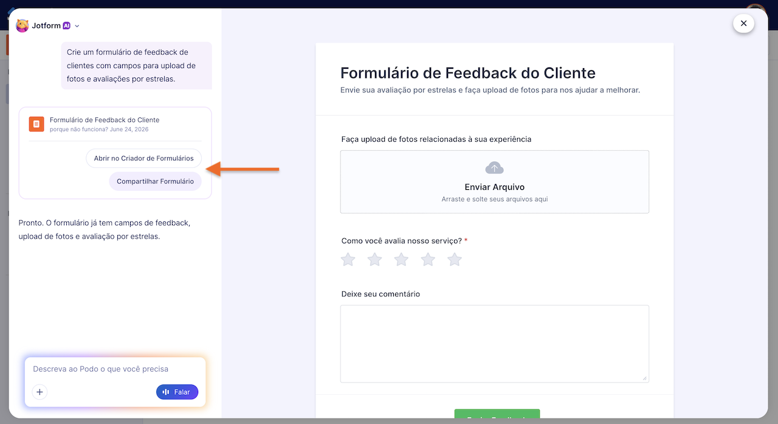Click the purple AI badge
The height and width of the screenshot is (424, 778).
click(x=67, y=26)
